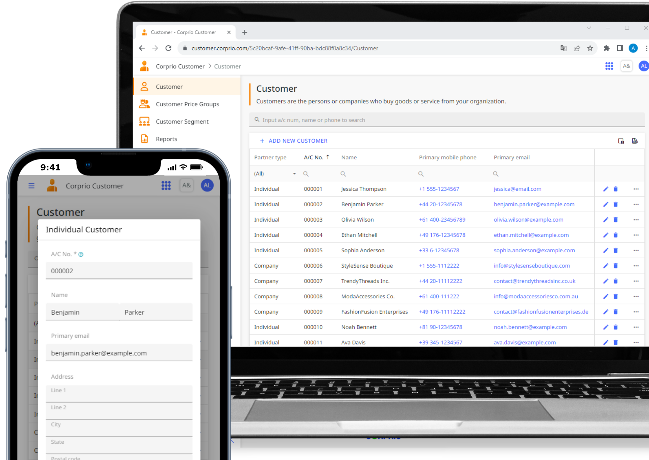
Task: Click the browser forward arrow
Action: point(155,48)
